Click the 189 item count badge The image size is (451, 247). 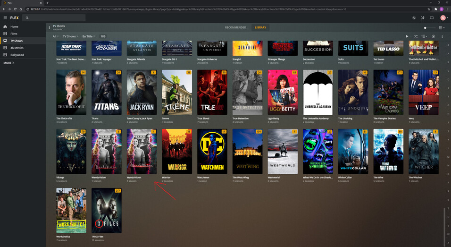[x=103, y=36]
